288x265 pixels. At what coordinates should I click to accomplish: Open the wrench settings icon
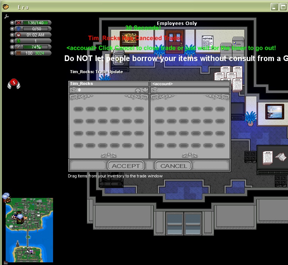[x=6, y=17]
